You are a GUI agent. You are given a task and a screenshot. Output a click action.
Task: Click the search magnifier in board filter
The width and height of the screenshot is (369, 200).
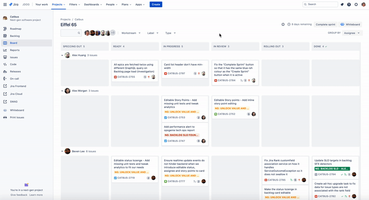(79, 33)
